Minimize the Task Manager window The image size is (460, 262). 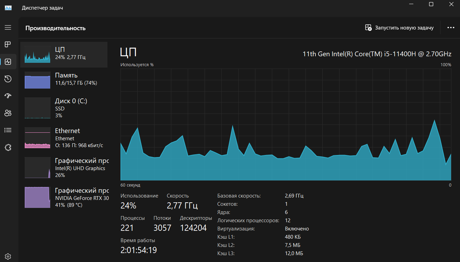tap(411, 4)
